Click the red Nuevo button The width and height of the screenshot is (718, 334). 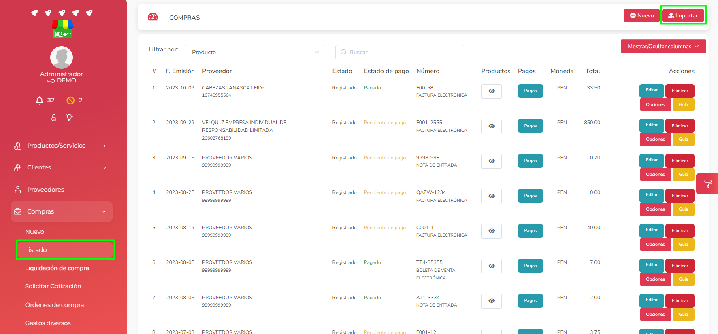(x=642, y=15)
